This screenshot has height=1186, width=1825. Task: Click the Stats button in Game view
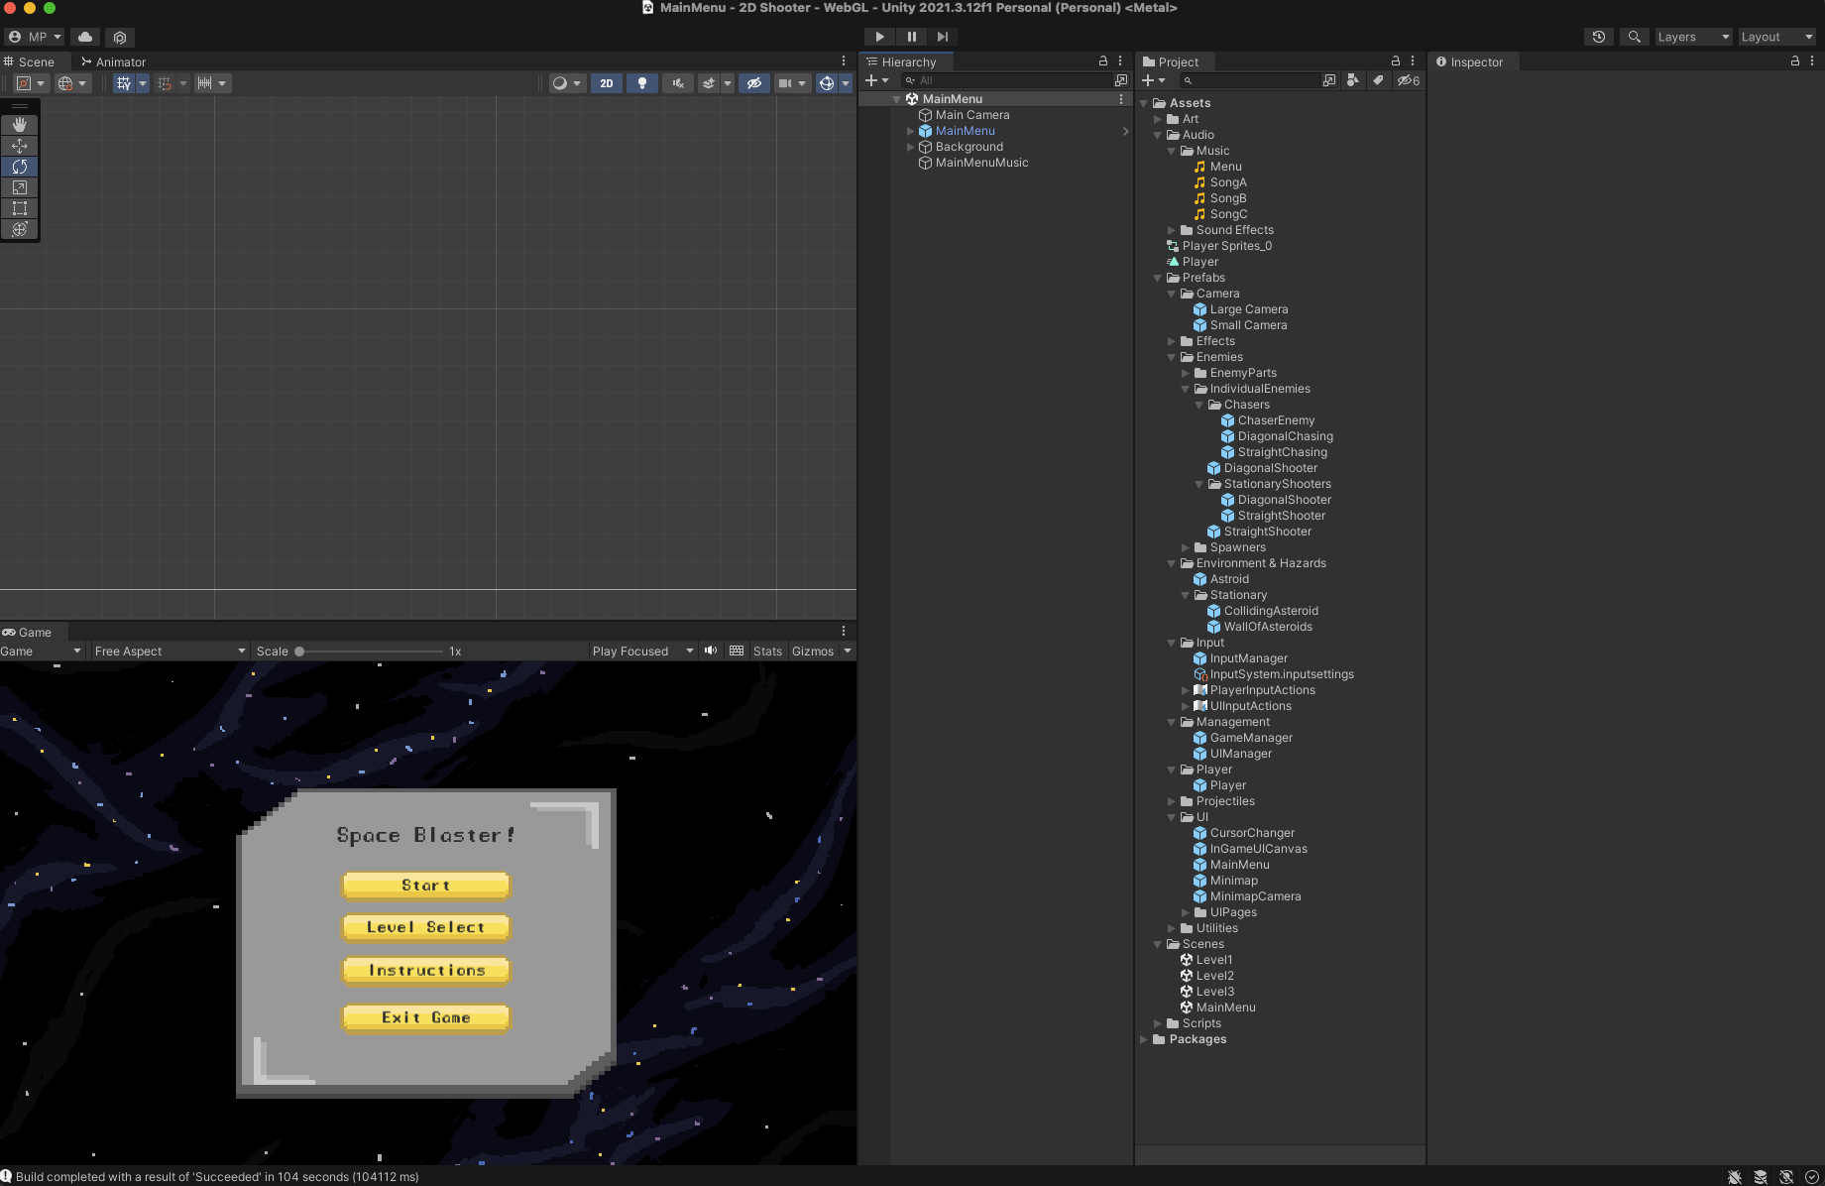pos(767,651)
